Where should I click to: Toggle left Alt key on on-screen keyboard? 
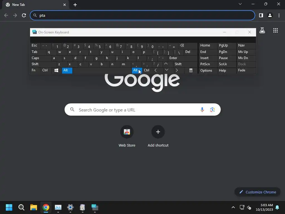[67, 70]
